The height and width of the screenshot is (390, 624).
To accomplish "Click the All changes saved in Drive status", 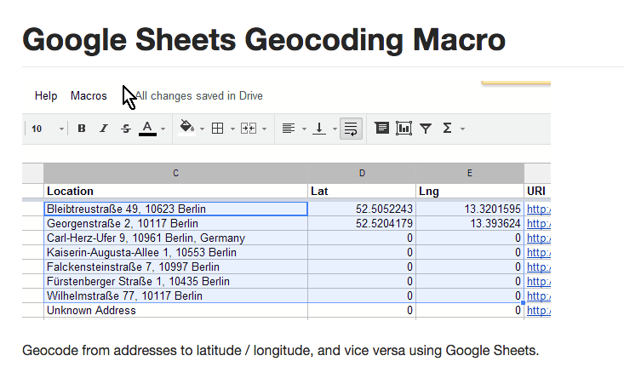I will coord(199,96).
